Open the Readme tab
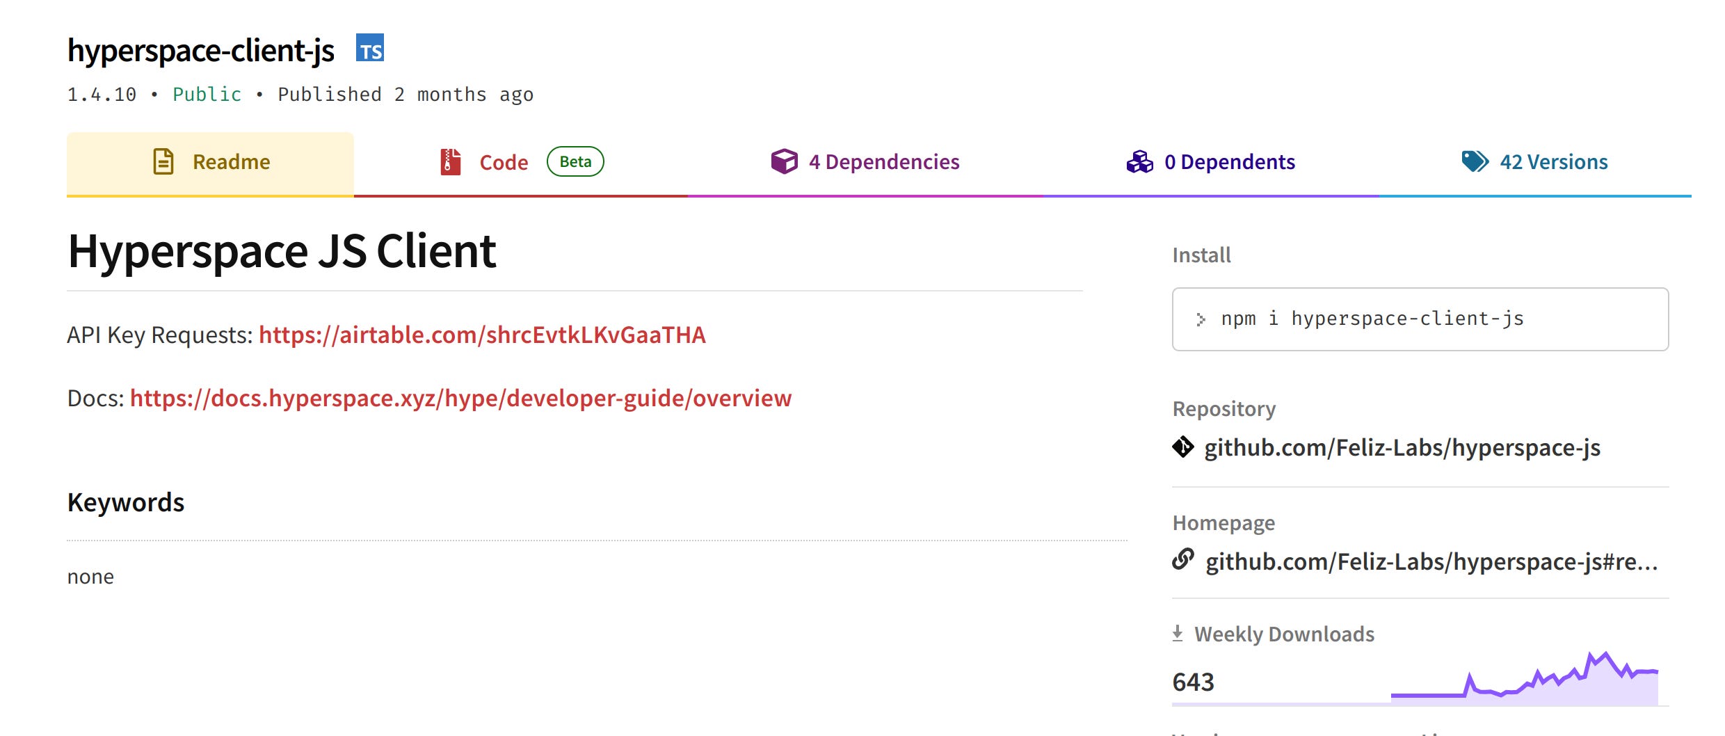This screenshot has width=1725, height=736. pos(210,163)
